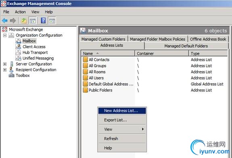This screenshot has width=232, height=158.
Task: Select Microsoft Exchange root in tree
Action: [x=26, y=29]
